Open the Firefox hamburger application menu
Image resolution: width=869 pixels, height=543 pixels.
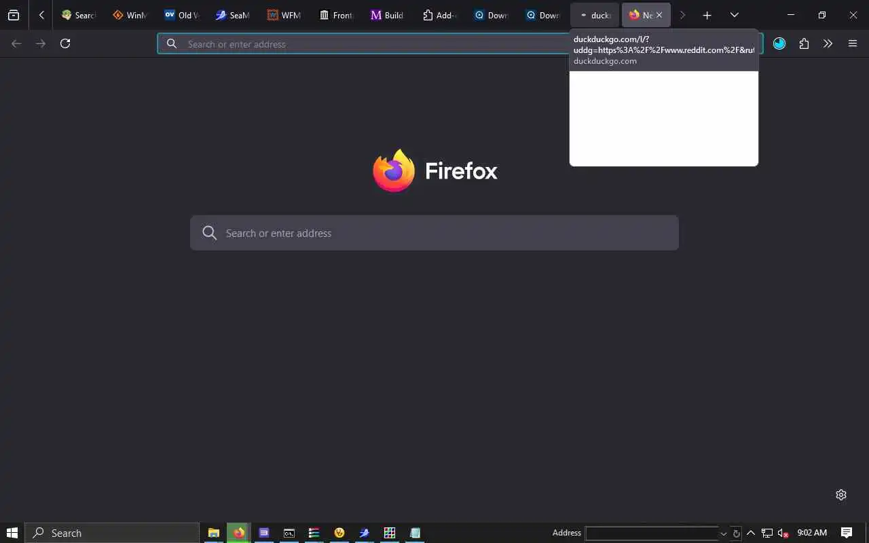(853, 43)
